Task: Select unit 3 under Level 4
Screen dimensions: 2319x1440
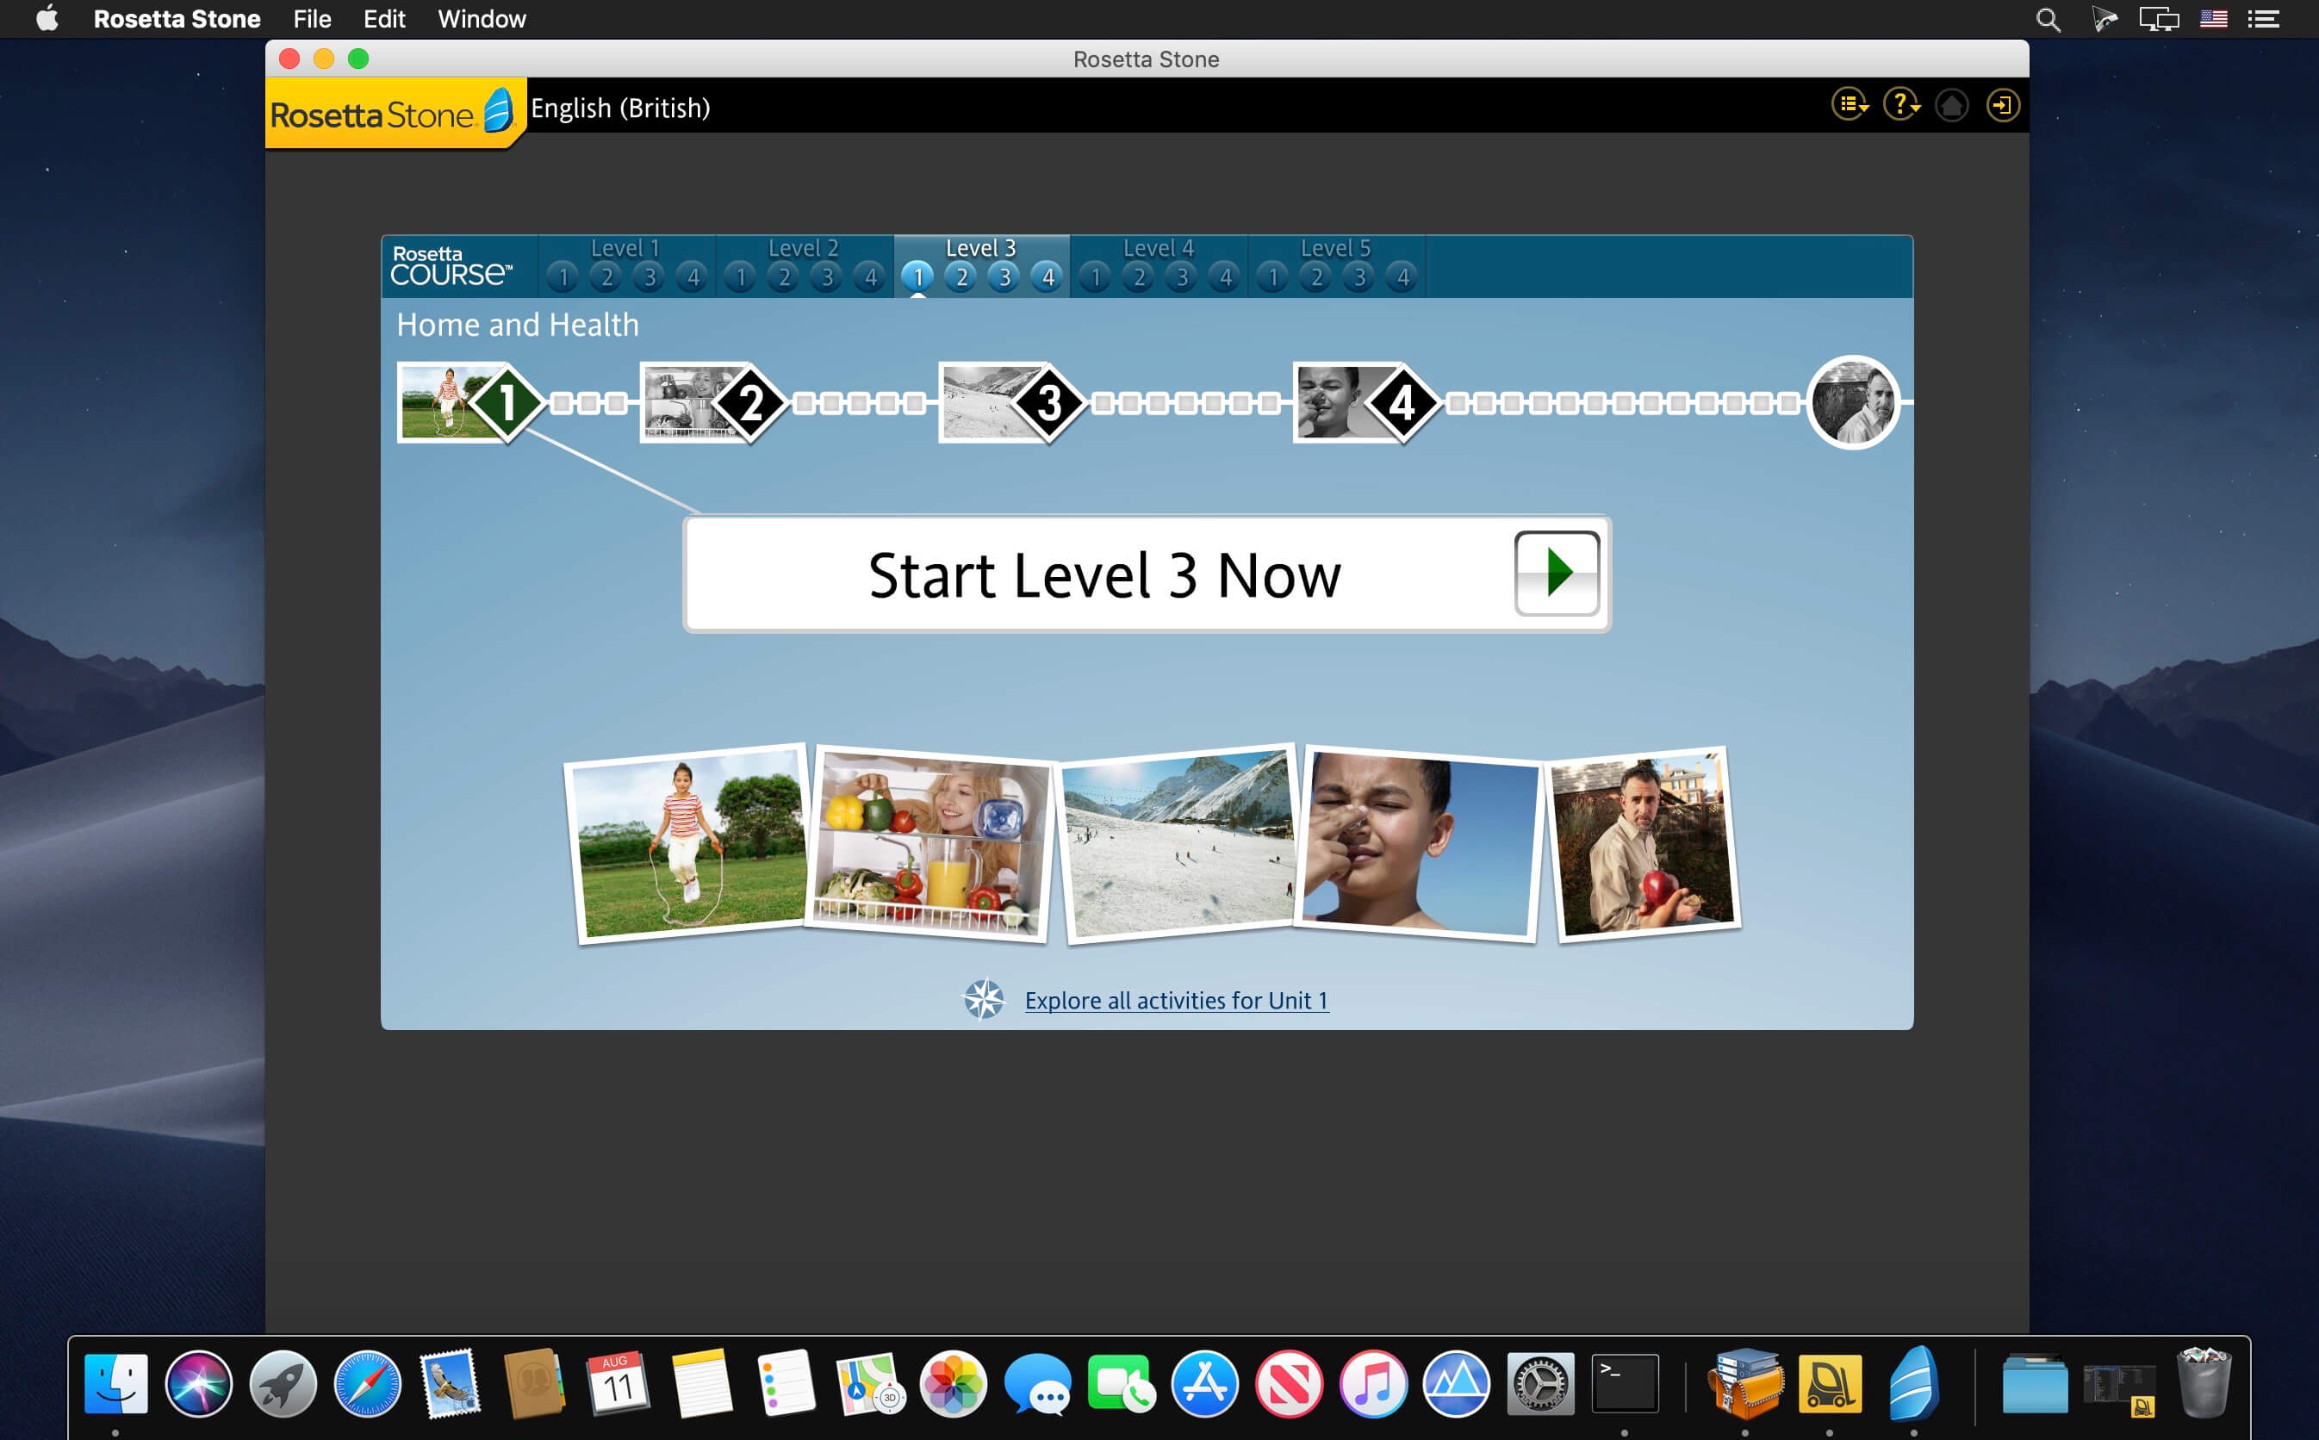Action: coord(1182,277)
